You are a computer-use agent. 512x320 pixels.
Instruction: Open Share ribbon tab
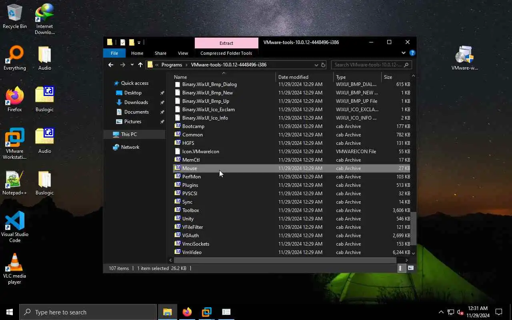(160, 53)
